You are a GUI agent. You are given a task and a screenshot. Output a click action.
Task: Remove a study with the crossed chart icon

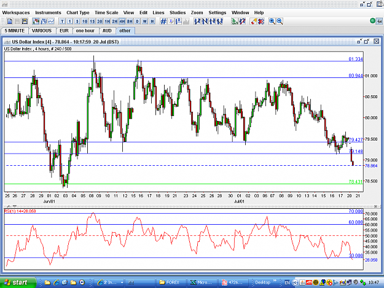[242, 21]
